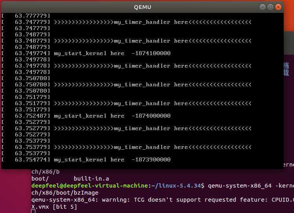Click X.vmx [bit 5] terminal text
Viewport: 294px width, 213px height.
click(x=54, y=207)
